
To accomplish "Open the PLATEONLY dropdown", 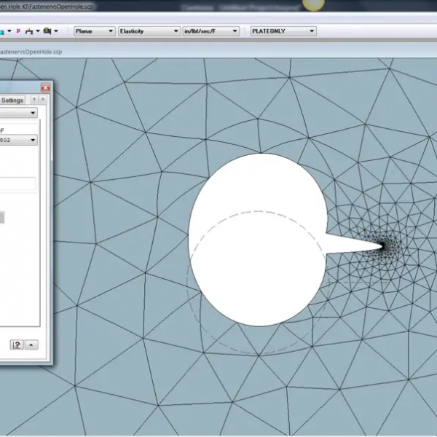I will [283, 31].
